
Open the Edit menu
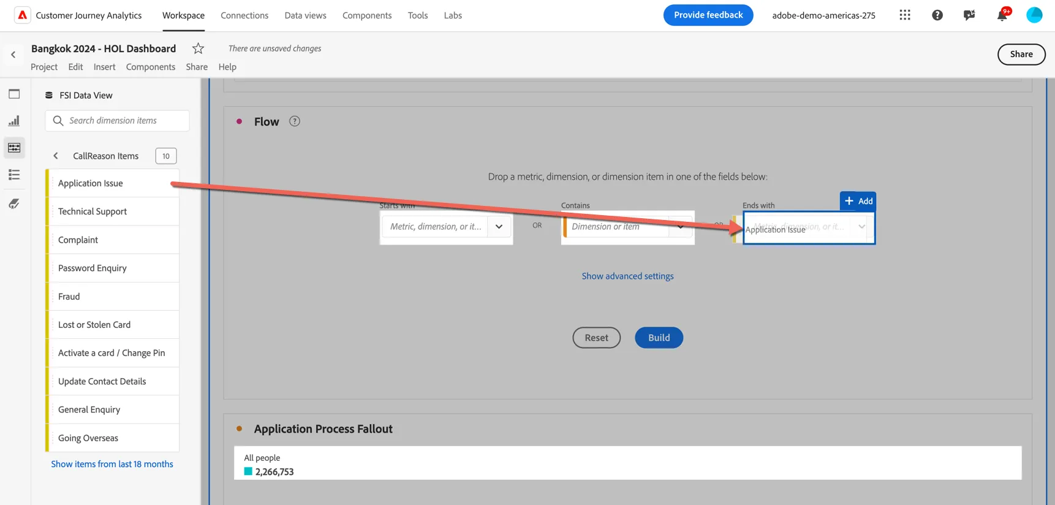75,67
